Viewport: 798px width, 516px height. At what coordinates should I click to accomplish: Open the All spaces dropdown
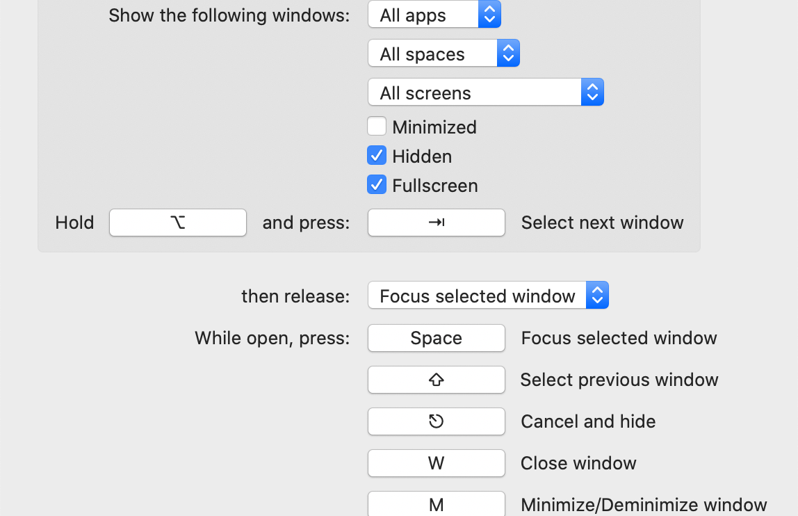click(x=432, y=54)
